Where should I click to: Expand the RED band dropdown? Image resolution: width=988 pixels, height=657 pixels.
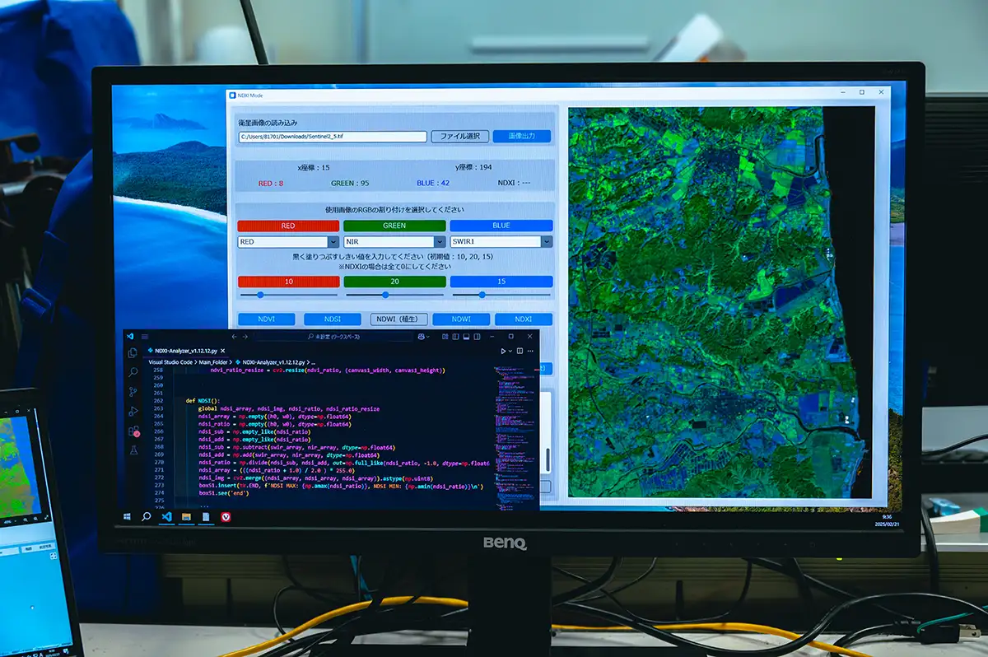(333, 242)
